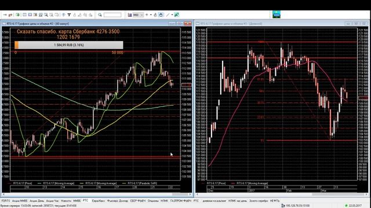Click right chart scrollbar right arrow
The image size is (371, 208).
(x=366, y=194)
